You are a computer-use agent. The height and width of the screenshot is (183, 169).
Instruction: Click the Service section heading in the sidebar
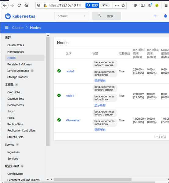pos(9,145)
